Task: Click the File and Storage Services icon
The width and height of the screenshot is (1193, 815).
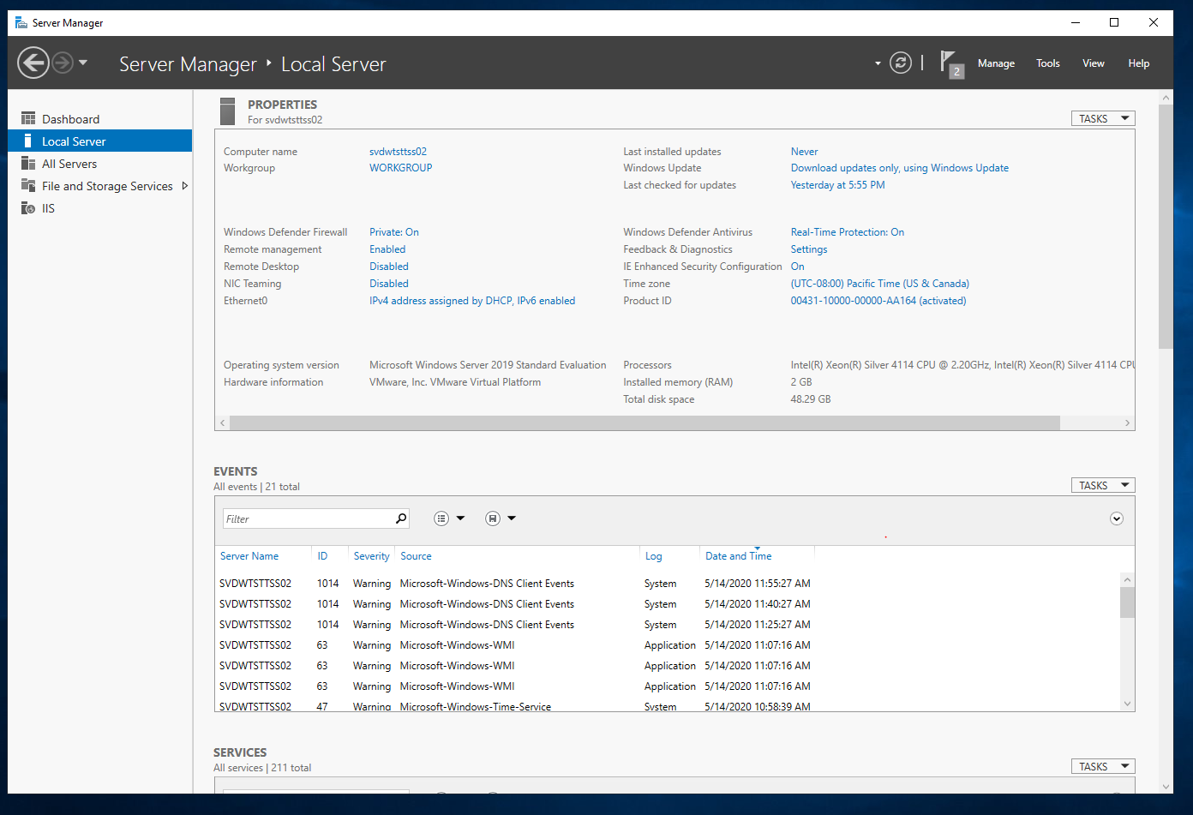Action: 28,186
